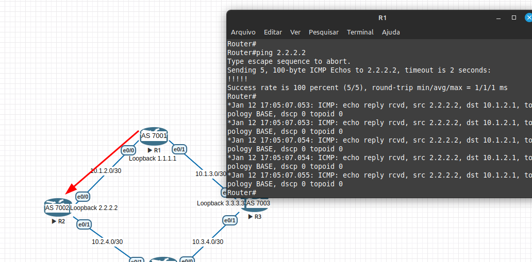Select the R1 router icon in AS 7001
The width and height of the screenshot is (532, 262).
[154, 136]
